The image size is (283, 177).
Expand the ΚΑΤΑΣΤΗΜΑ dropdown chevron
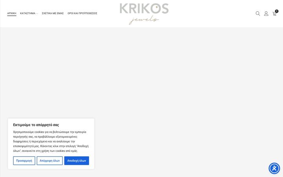[x=37, y=13]
